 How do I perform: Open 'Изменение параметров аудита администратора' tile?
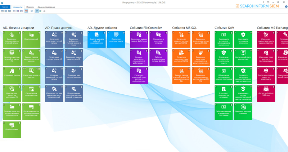pos(266,40)
